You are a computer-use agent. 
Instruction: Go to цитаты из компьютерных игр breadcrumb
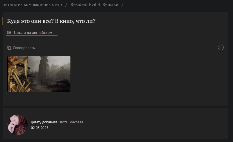(32, 5)
